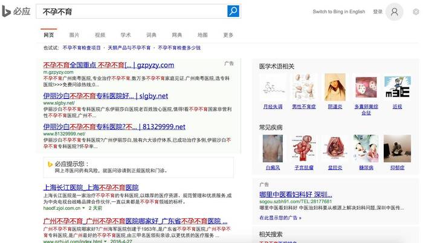Open the user avatar account icon
Screen dimensions: 423x243
394,11
